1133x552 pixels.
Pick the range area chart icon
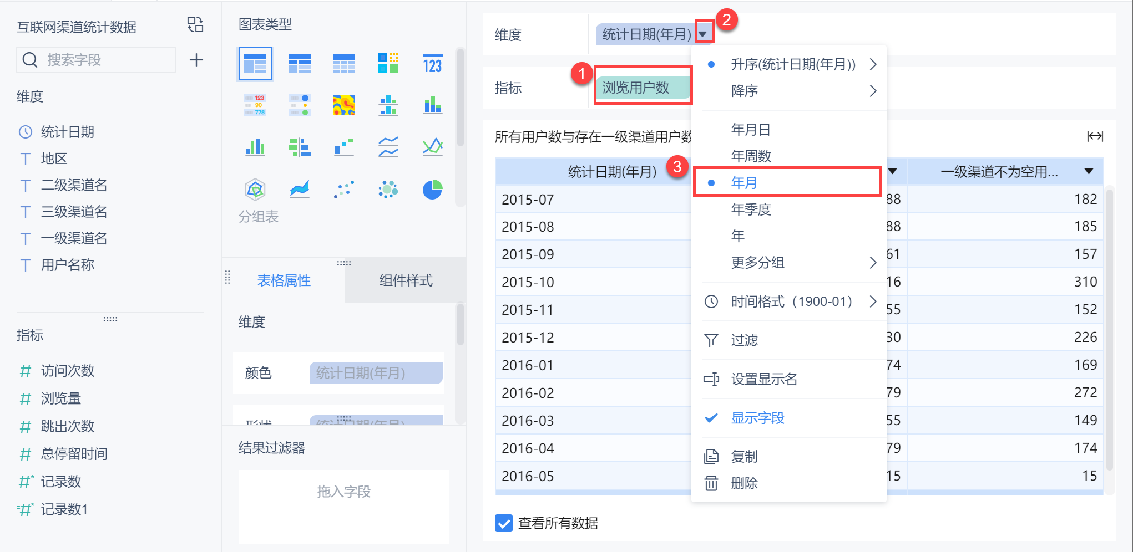pyautogui.click(x=433, y=147)
